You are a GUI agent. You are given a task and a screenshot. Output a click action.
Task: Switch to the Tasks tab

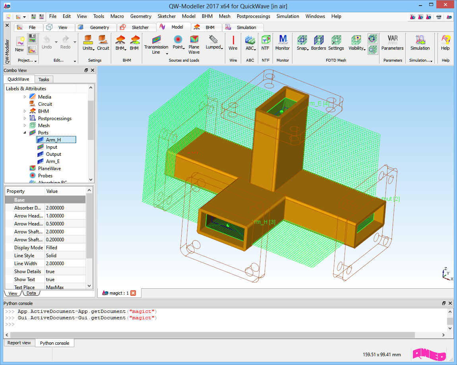(x=44, y=79)
